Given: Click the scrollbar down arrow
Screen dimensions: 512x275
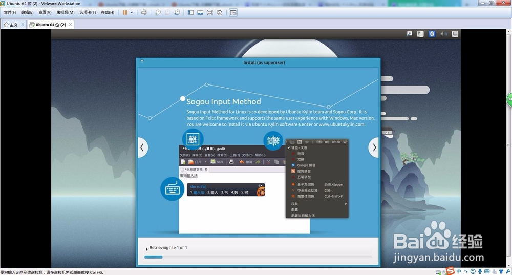Looking at the screenshot, I should click(509, 266).
